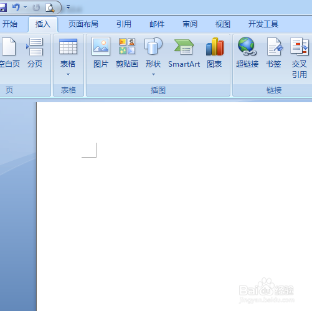The height and width of the screenshot is (311, 312).
Task: Click the 形状 shapes icon
Action: [153, 46]
